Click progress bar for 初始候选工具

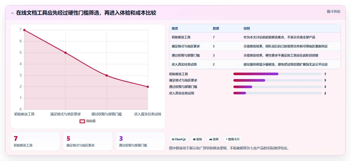(x=278, y=74)
